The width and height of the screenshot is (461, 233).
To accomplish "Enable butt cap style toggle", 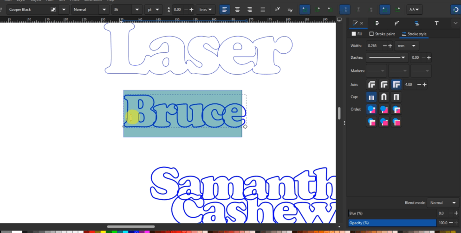I will tap(371, 97).
